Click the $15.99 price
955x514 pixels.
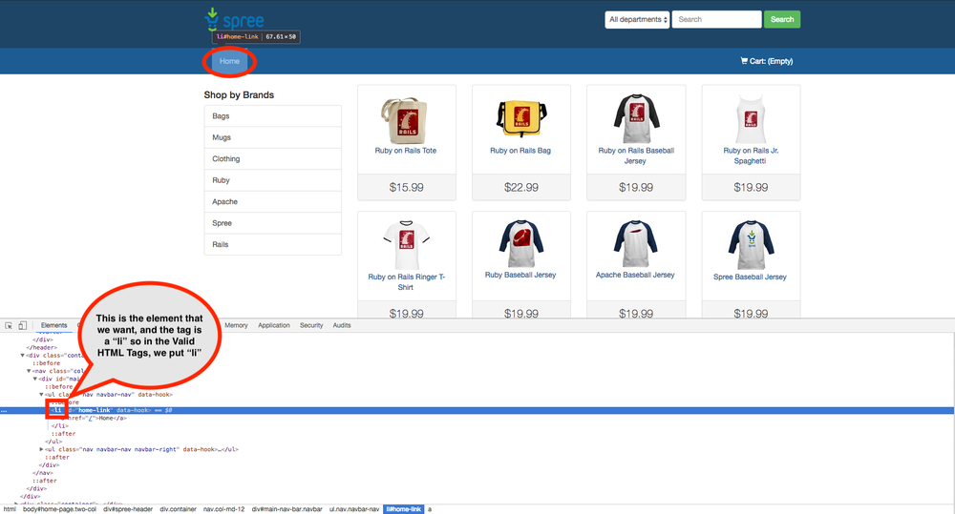tap(406, 187)
